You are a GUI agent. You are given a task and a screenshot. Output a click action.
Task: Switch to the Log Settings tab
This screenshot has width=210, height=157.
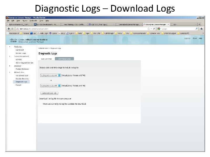pyautogui.click(x=46, y=59)
